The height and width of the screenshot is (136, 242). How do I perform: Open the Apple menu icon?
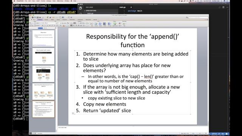click(x=14, y=1)
